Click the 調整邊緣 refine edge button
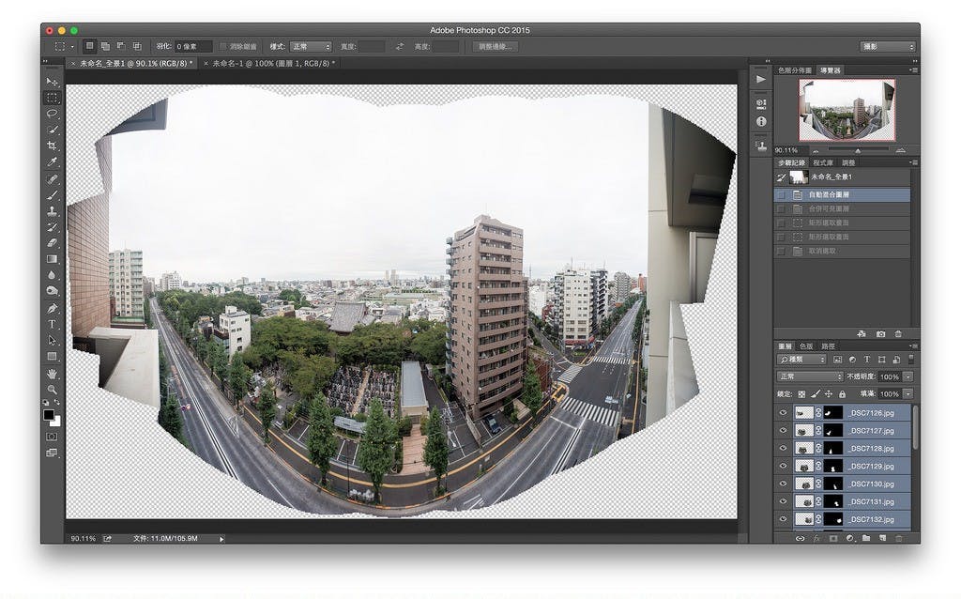Screen dimensions: 961x599 496,46
